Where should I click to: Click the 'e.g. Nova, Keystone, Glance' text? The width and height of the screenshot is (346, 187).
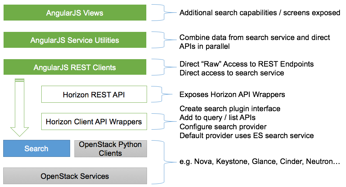coord(259,161)
